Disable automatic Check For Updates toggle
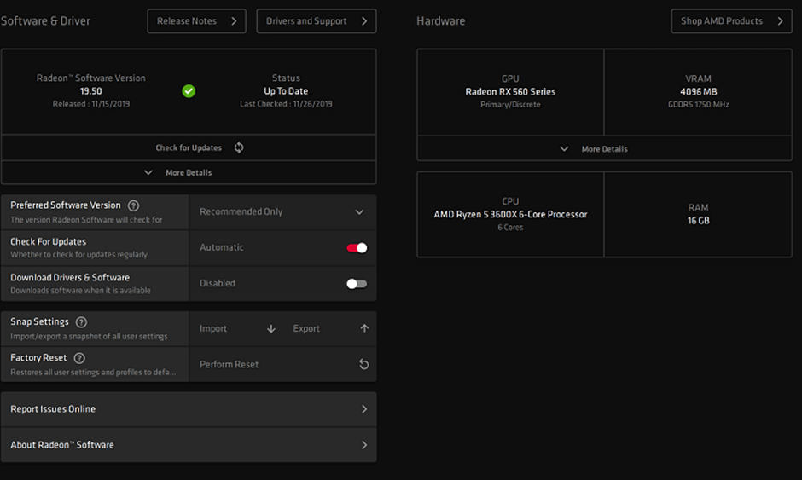The height and width of the screenshot is (480, 802). (x=357, y=248)
